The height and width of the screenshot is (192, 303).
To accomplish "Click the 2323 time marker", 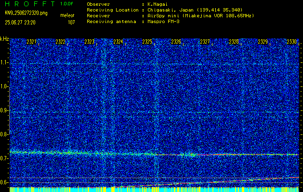I will (x=89, y=42).
